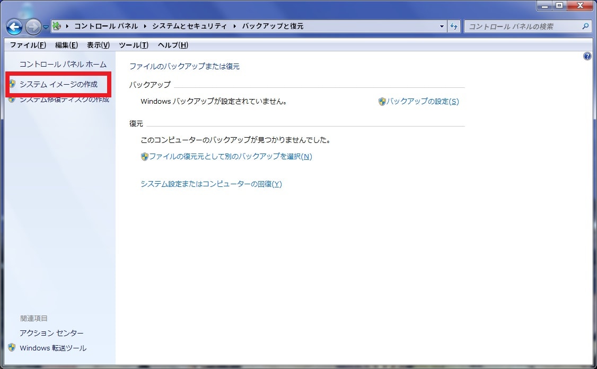Click the システム イメージの作成 link
This screenshot has height=369, width=597.
(x=58, y=84)
